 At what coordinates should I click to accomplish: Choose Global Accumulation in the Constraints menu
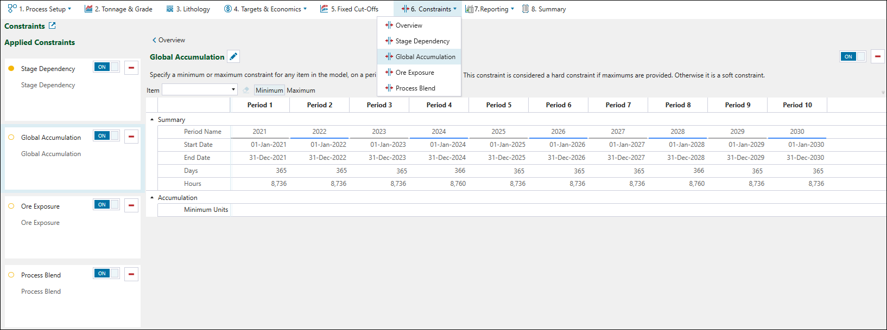[419, 57]
